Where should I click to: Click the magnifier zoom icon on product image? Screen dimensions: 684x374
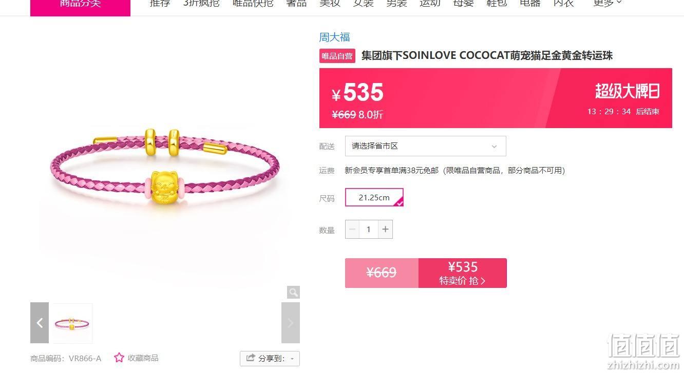pos(293,293)
